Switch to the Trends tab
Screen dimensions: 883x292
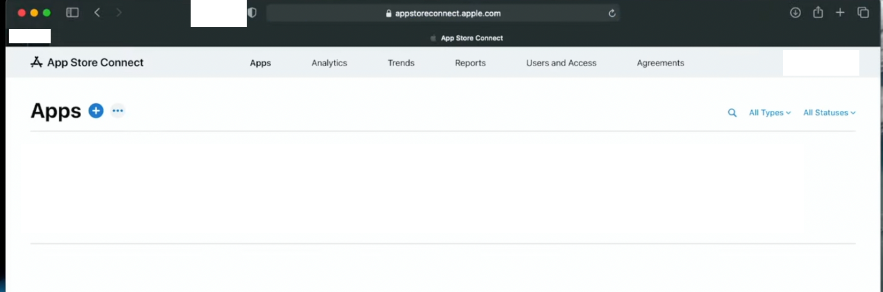point(401,63)
